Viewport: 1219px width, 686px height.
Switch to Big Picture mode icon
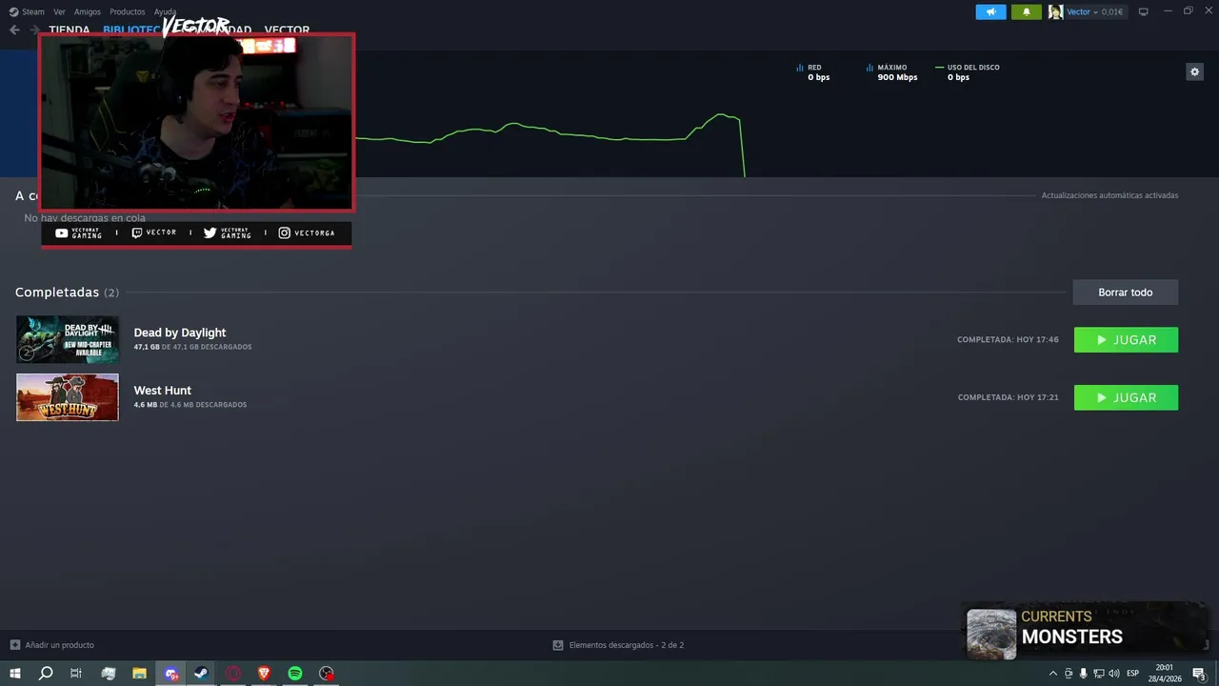1144,11
